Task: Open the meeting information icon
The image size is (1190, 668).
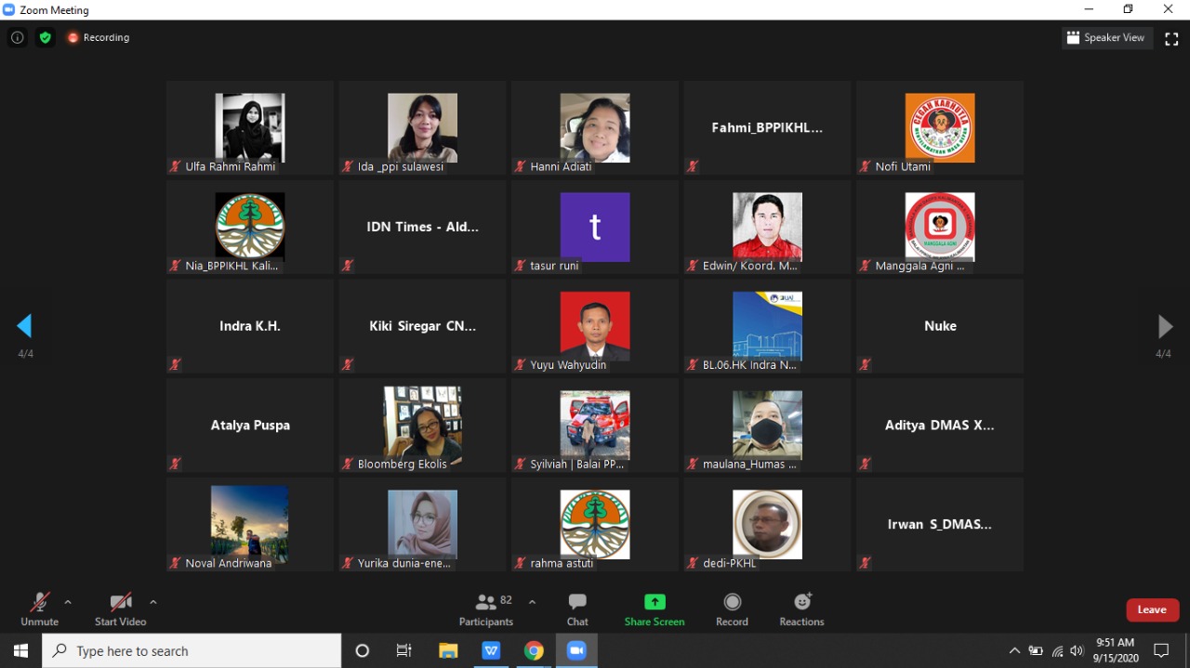Action: click(x=17, y=38)
